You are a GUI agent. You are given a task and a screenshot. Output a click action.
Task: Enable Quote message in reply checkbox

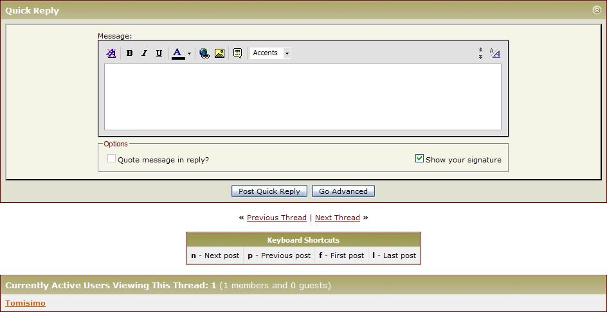click(x=111, y=159)
